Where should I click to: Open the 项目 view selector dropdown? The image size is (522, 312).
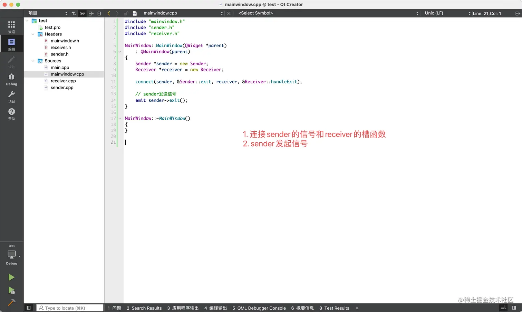click(x=48, y=13)
